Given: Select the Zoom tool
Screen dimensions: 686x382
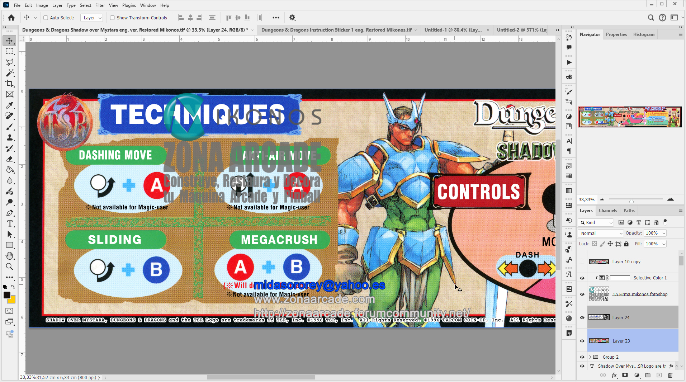Looking at the screenshot, I should (9, 267).
